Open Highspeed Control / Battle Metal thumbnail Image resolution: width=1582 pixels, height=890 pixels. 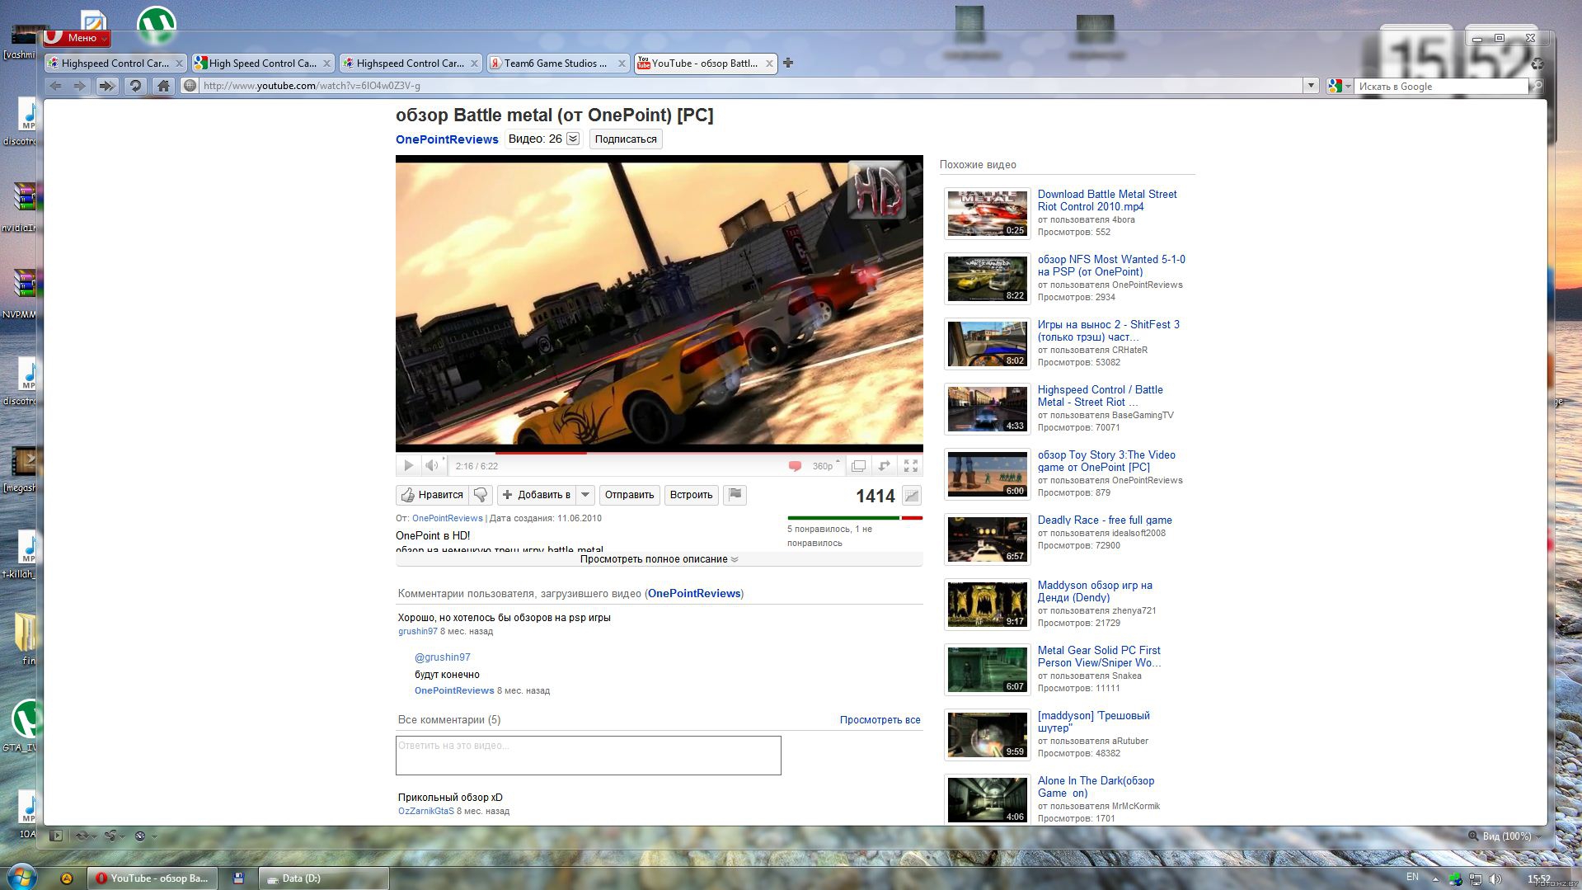pyautogui.click(x=987, y=409)
